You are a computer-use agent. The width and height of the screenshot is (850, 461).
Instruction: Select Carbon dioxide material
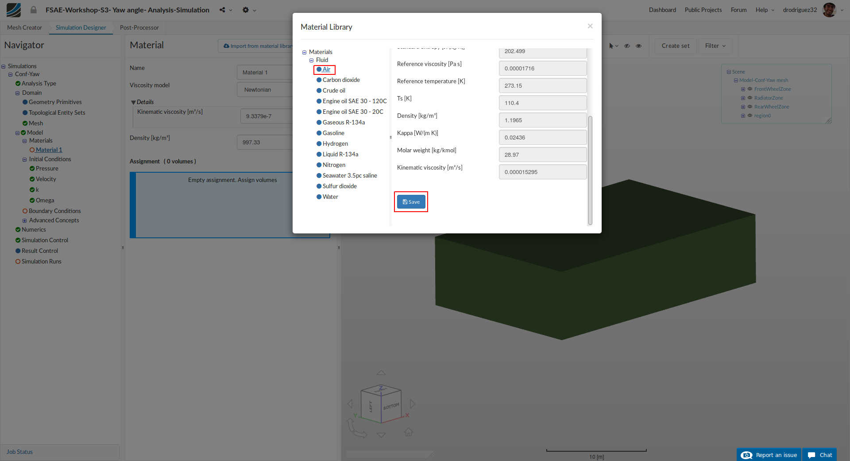point(338,80)
